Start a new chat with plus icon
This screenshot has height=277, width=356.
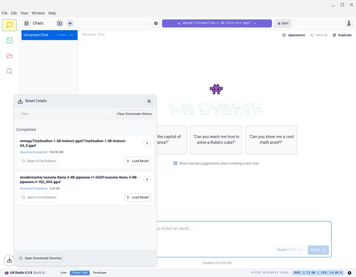click(x=70, y=23)
